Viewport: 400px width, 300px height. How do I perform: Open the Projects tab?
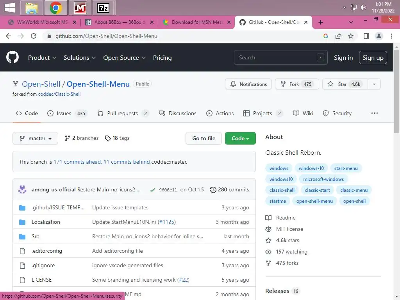tap(263, 113)
